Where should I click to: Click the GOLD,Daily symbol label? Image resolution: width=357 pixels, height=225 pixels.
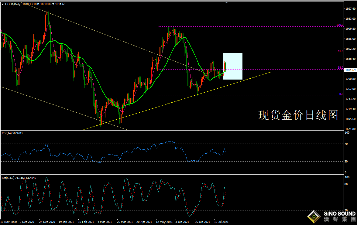pyautogui.click(x=13, y=4)
